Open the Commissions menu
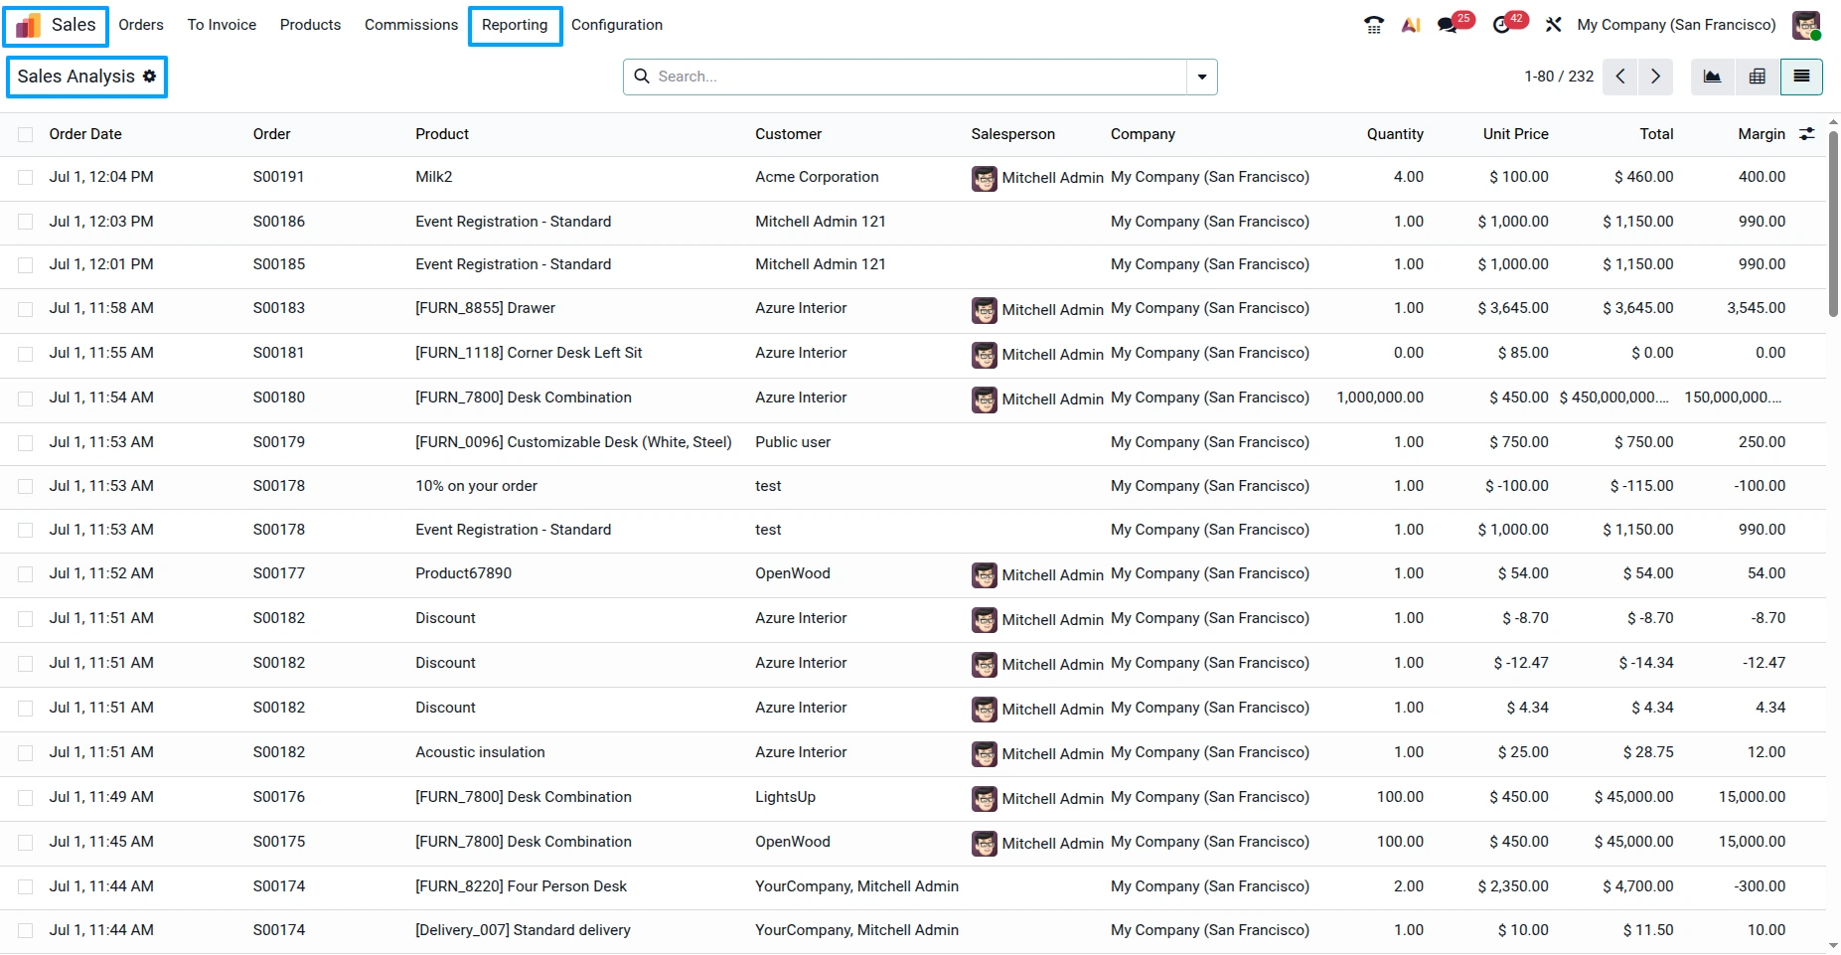Viewport: 1841px width, 955px height. click(411, 25)
